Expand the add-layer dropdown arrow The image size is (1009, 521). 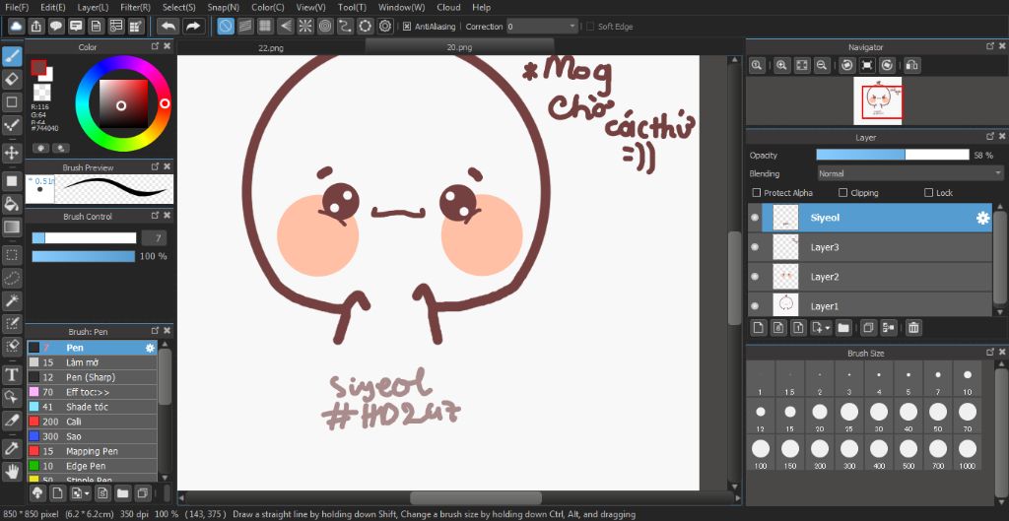(x=828, y=328)
